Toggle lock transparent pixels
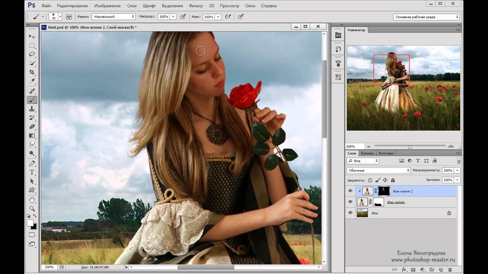The image size is (488, 274). point(370,180)
